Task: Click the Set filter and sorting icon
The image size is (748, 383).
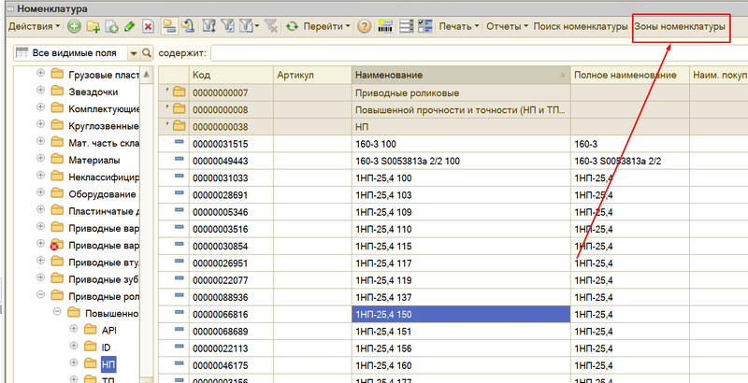Action: click(x=209, y=27)
